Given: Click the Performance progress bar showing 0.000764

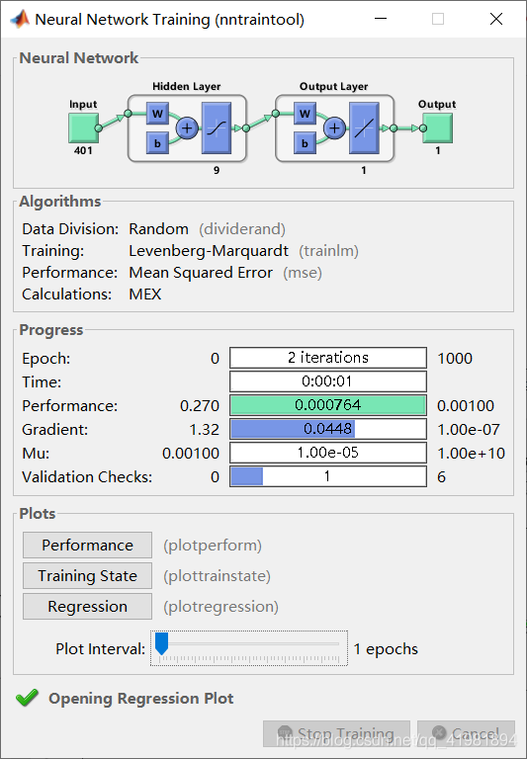Looking at the screenshot, I should click(x=328, y=405).
